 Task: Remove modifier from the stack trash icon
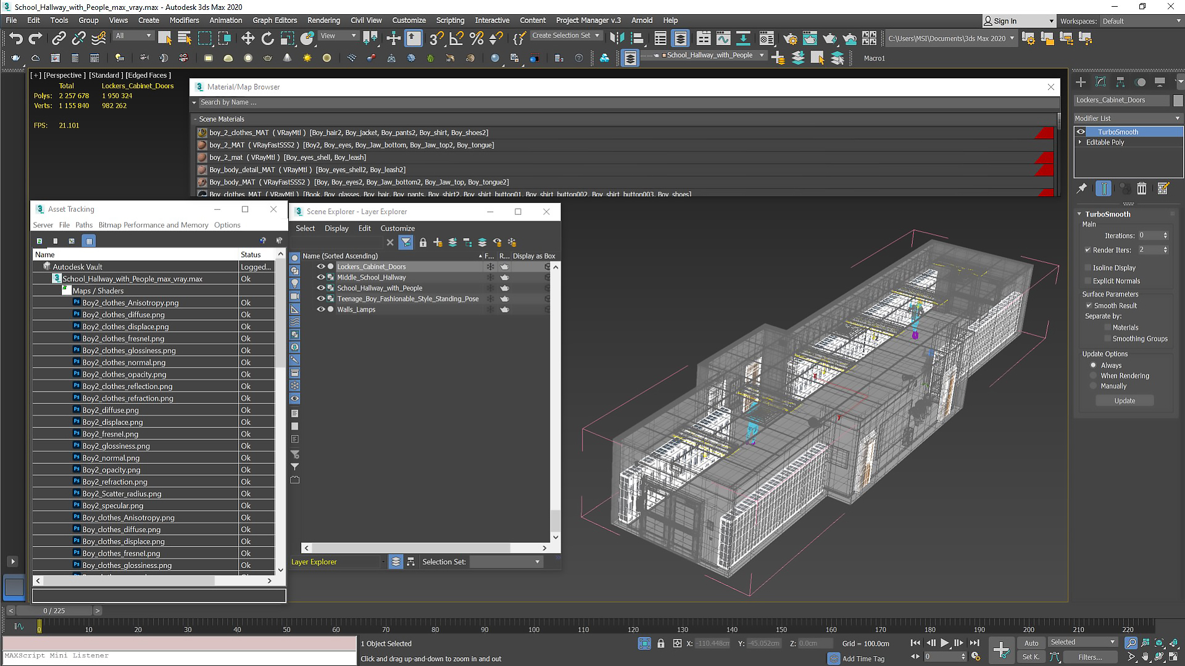coord(1142,189)
